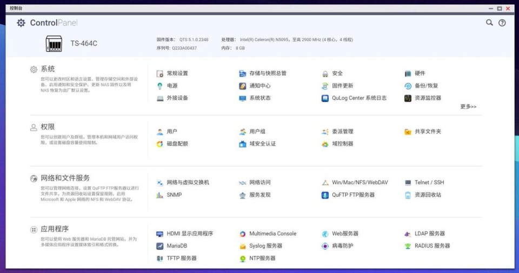Open TFTP 服务器 icon

coord(160,258)
